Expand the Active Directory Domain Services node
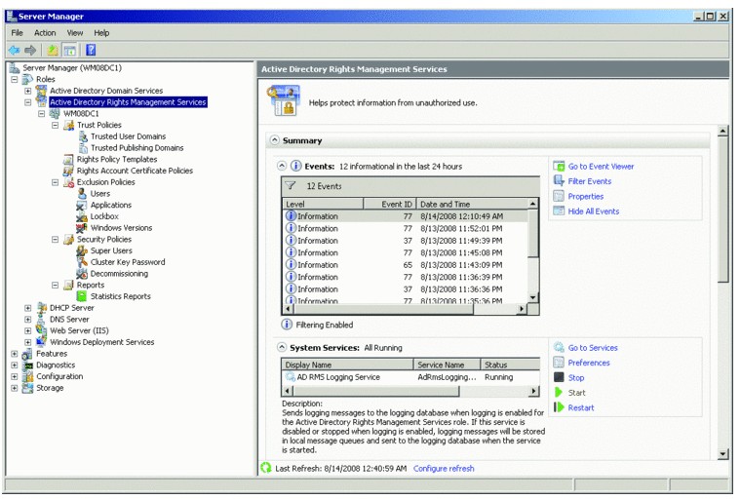741x500 pixels. click(28, 91)
